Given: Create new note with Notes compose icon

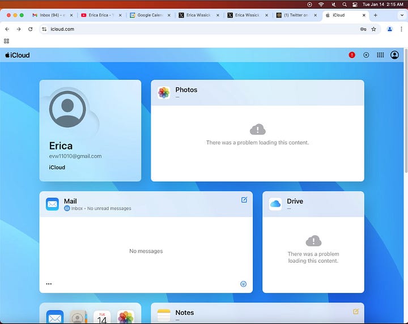Looking at the screenshot, I should pyautogui.click(x=356, y=312).
